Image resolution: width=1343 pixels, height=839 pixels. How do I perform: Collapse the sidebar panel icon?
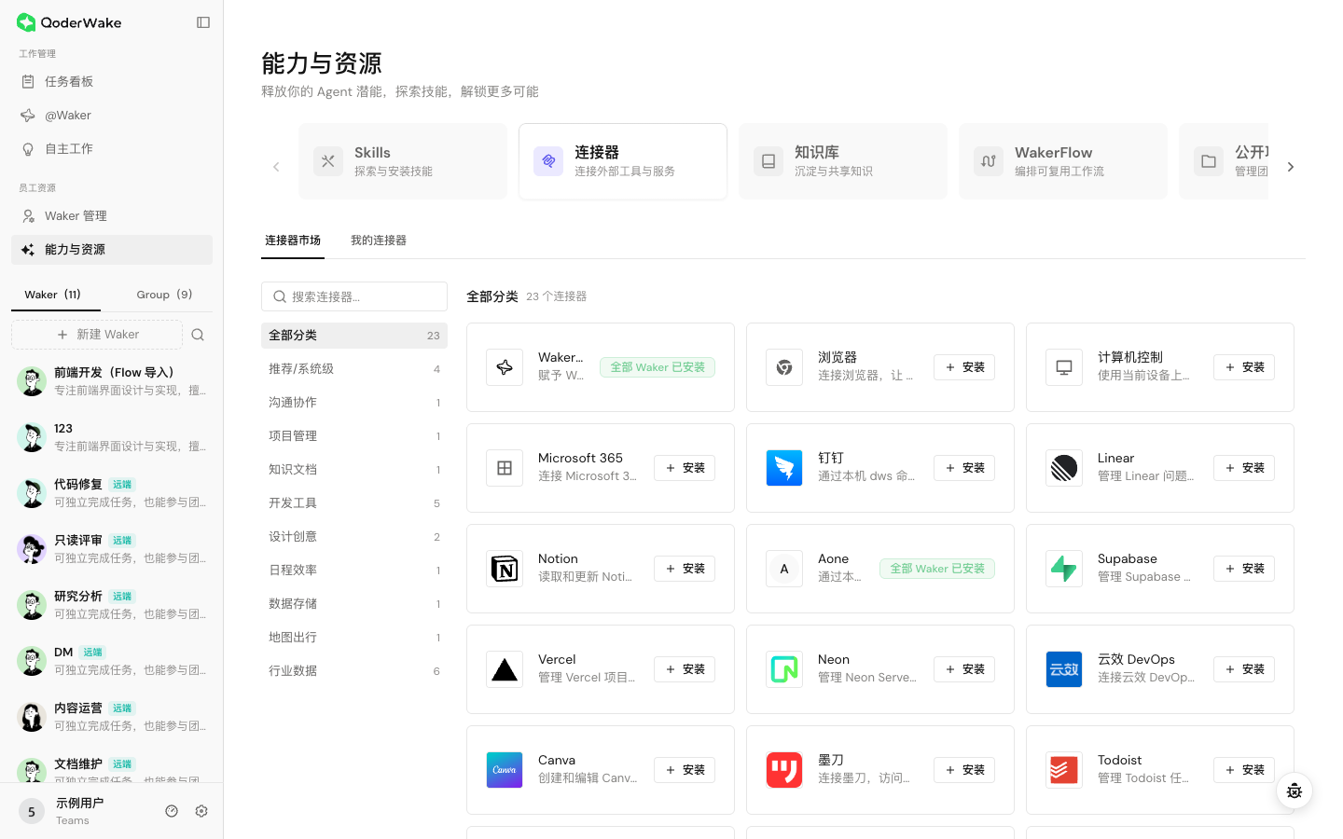pos(203,22)
